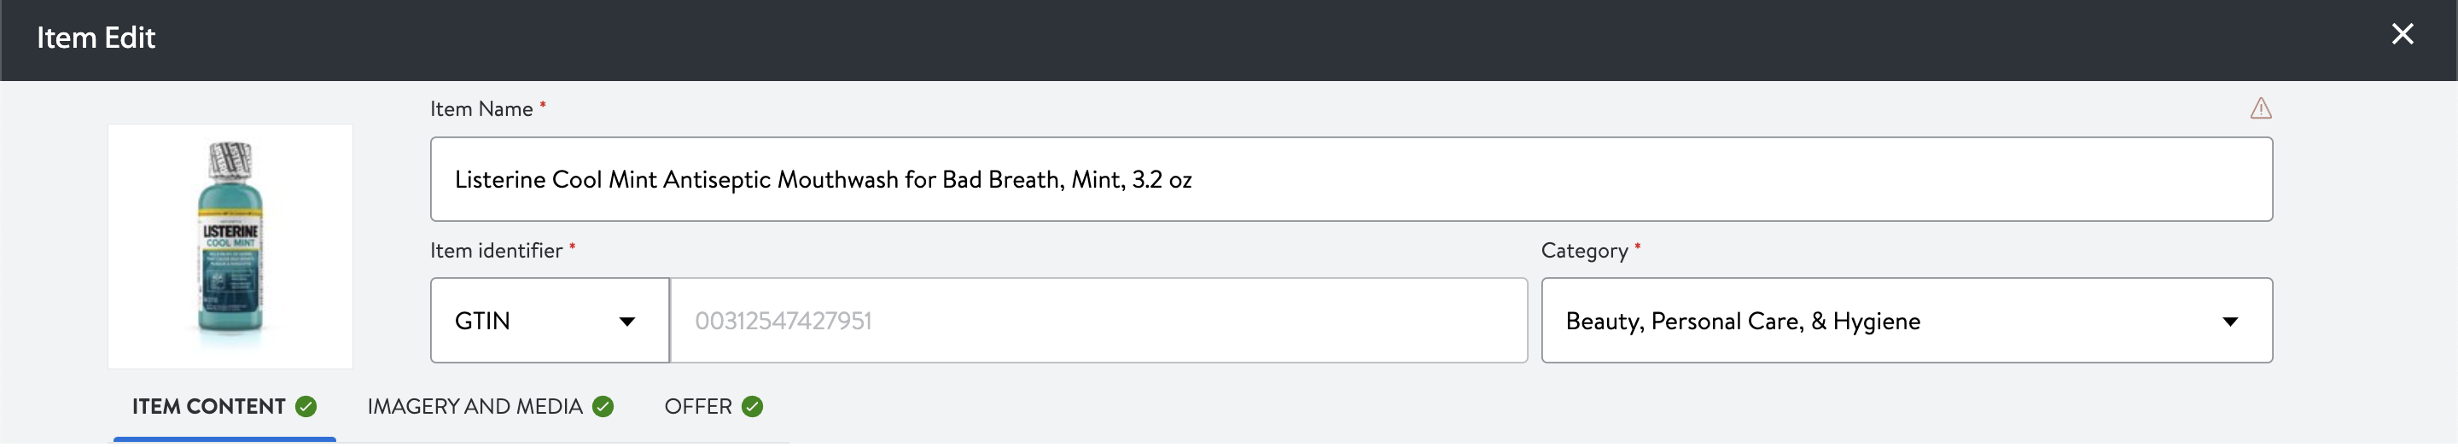Click into the Item Name text field
This screenshot has height=447, width=2458.
1351,179
